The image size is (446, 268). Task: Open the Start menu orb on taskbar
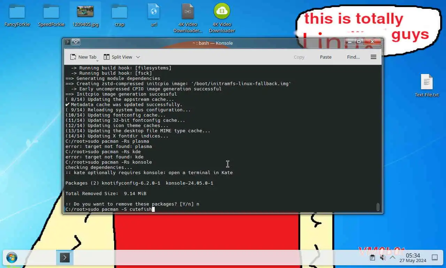(x=11, y=258)
